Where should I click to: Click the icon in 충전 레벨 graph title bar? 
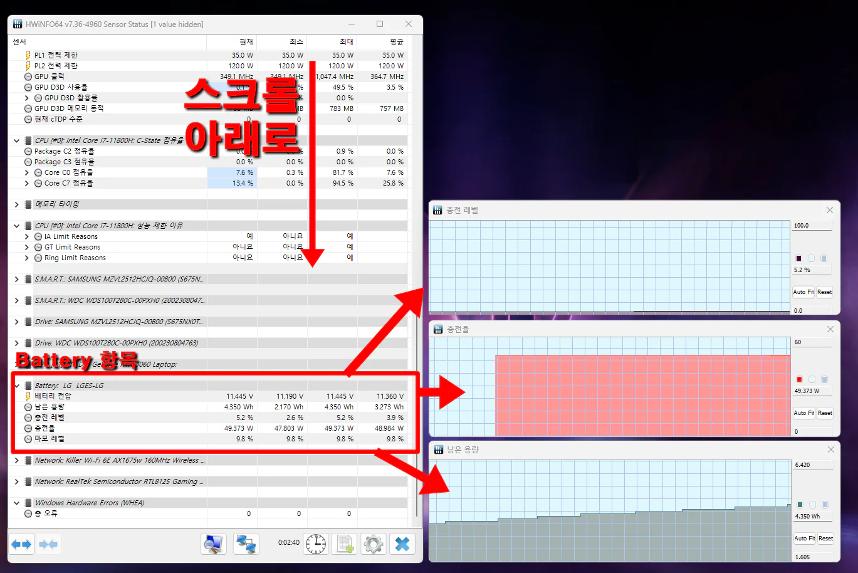click(438, 210)
